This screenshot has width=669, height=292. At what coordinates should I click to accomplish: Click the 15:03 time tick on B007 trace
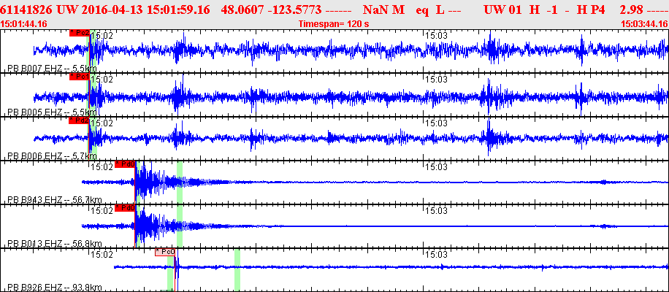click(437, 35)
